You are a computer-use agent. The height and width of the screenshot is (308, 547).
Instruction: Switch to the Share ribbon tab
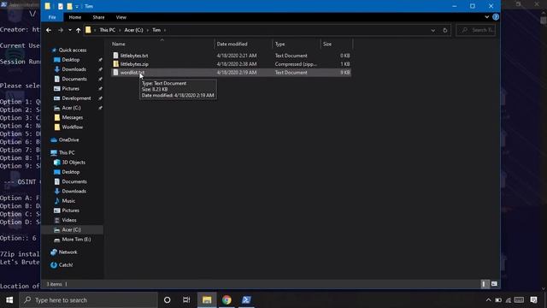[98, 17]
